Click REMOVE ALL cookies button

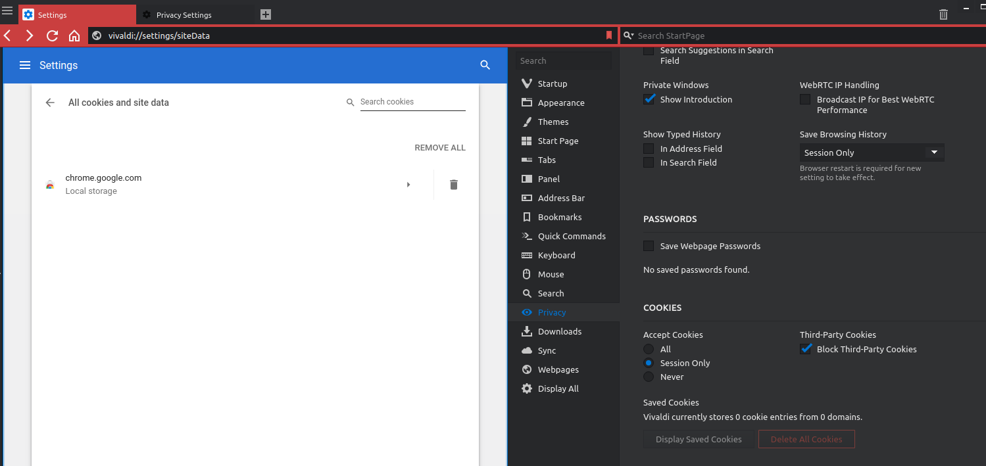click(440, 148)
